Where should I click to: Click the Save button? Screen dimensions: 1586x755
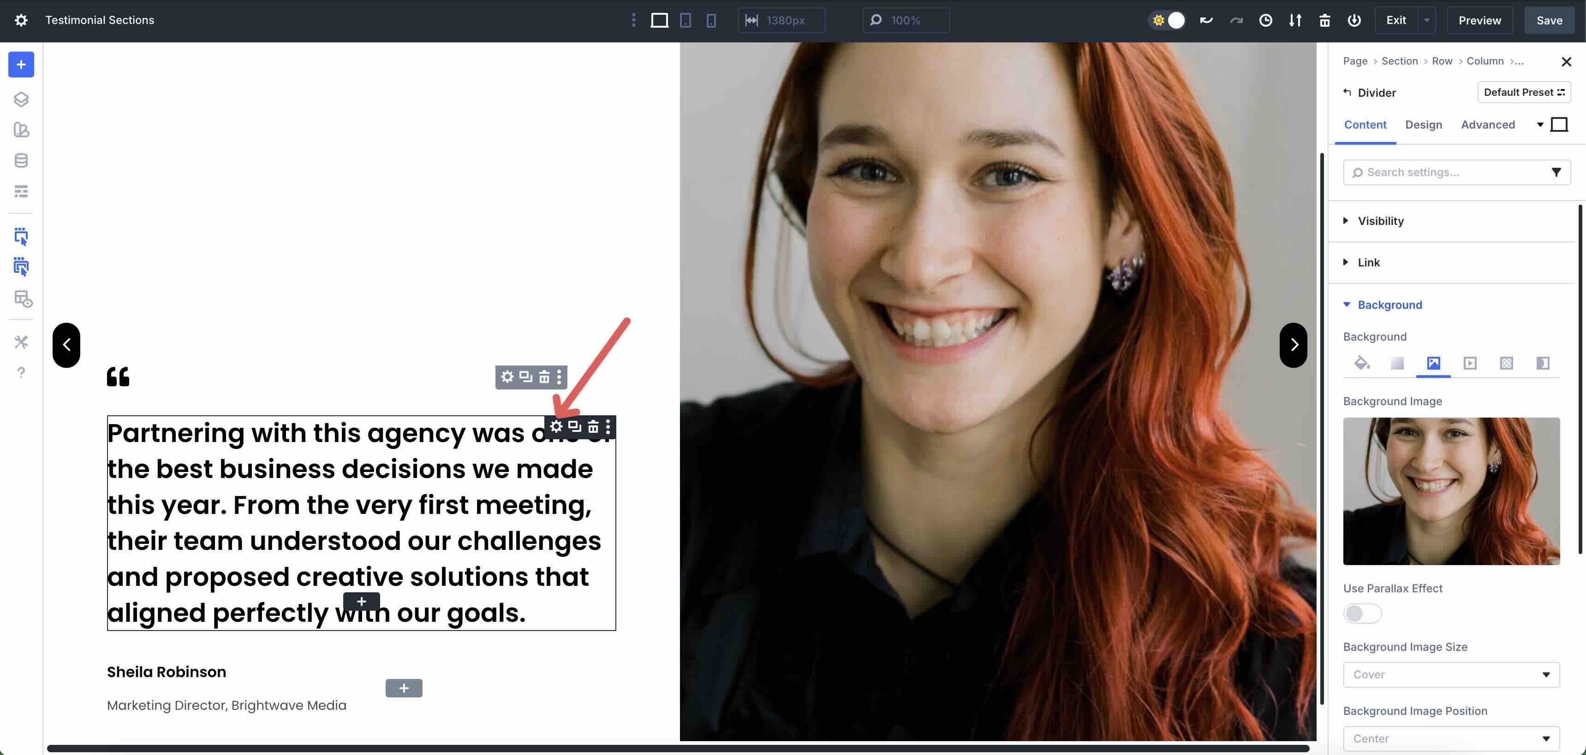click(1549, 20)
